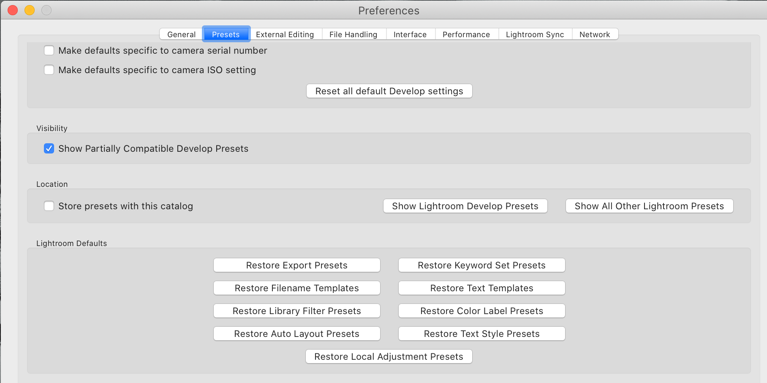Go to the File Handling tab
Image resolution: width=767 pixels, height=383 pixels.
(354, 34)
